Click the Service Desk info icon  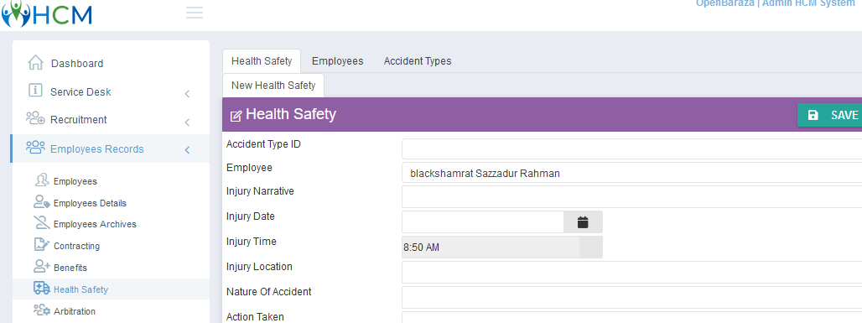click(x=35, y=91)
